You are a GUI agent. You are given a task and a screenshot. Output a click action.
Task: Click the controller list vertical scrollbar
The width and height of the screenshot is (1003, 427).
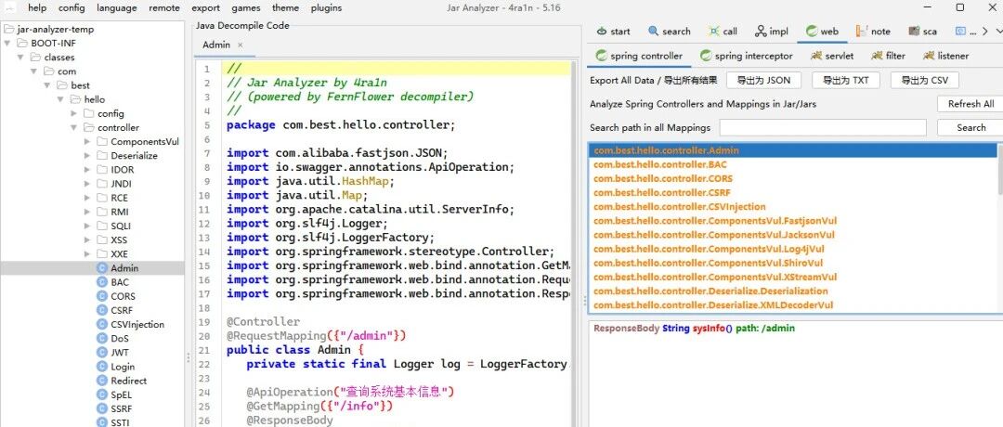pyautogui.click(x=1000, y=167)
